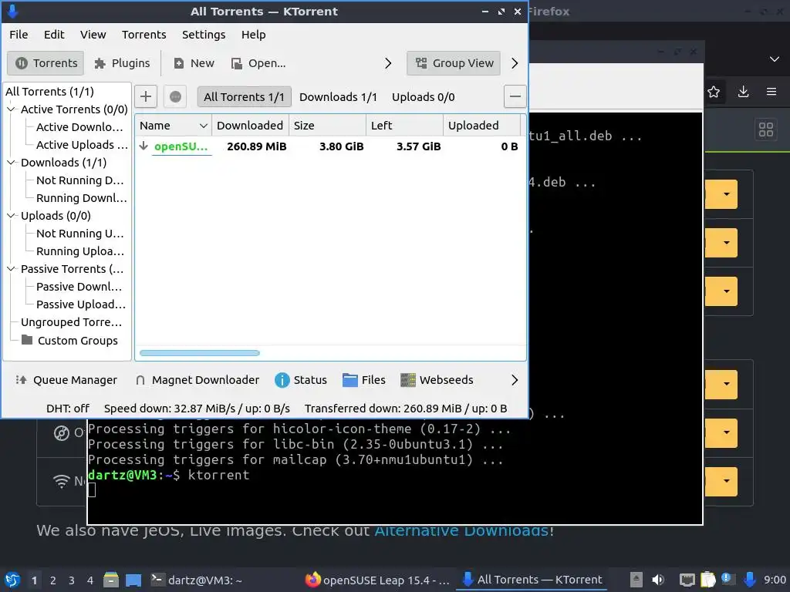The image size is (790, 592).
Task: Expand the main toolbar overflow chevron after Open
Action: pos(388,63)
